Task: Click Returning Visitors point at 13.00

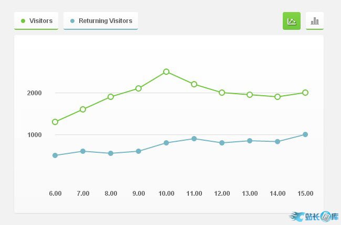Action: tap(250, 141)
